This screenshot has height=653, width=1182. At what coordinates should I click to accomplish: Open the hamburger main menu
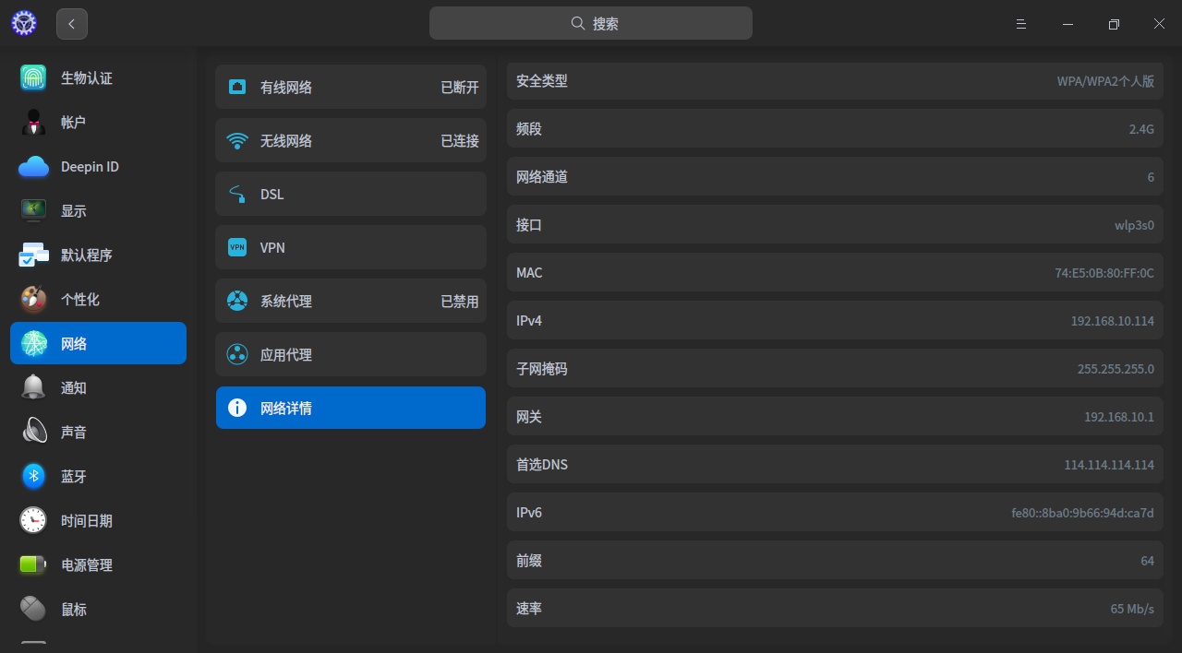pyautogui.click(x=1021, y=24)
